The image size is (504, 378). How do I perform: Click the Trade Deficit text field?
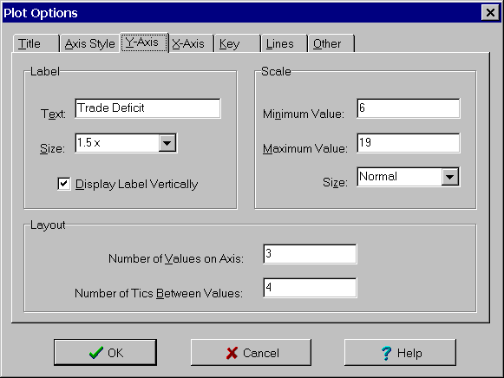pos(147,108)
